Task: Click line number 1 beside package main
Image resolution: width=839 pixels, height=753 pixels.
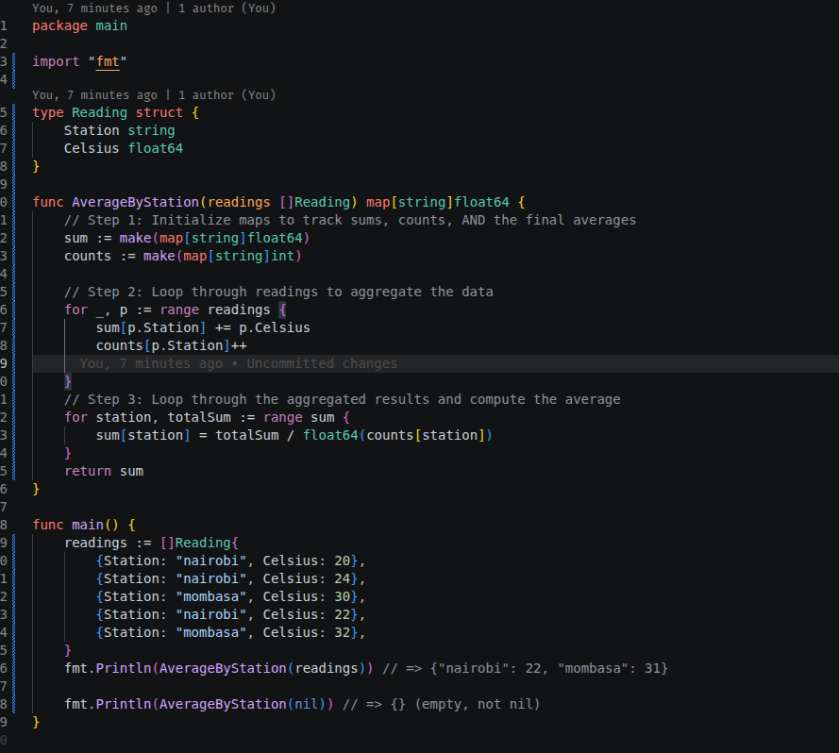Action: click(x=5, y=25)
